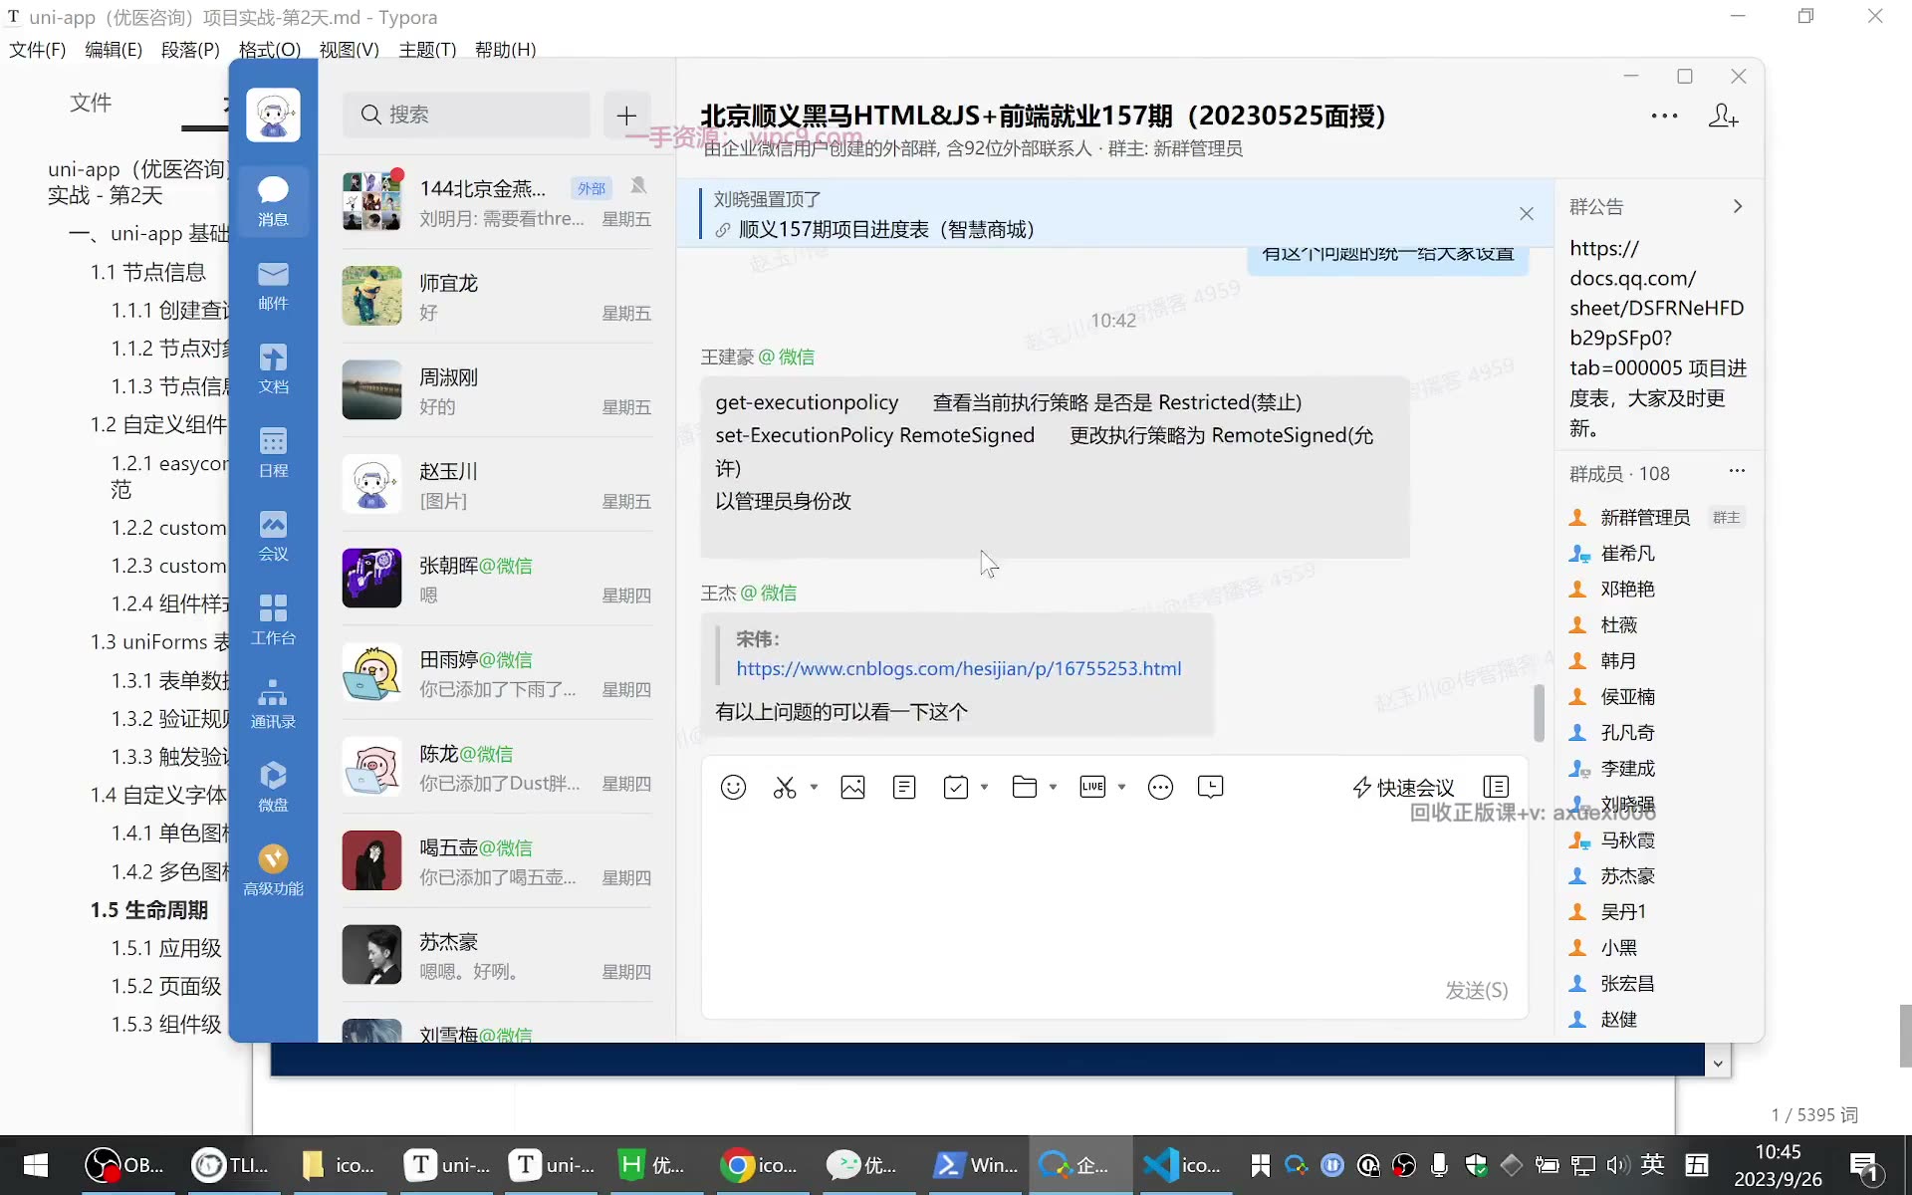Screen dimensions: 1912x1195
Task: Open the 日程 calendar sidebar icon
Action: click(x=273, y=453)
